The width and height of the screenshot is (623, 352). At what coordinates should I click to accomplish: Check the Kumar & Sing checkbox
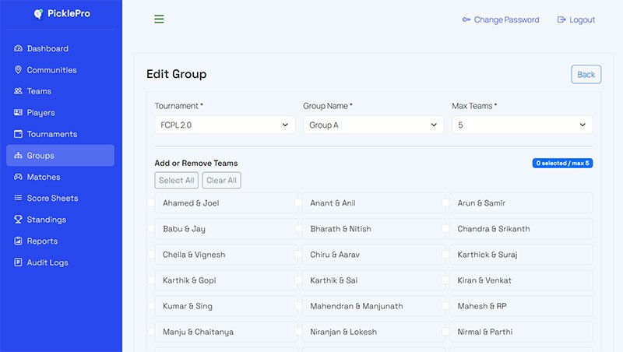[x=151, y=306]
